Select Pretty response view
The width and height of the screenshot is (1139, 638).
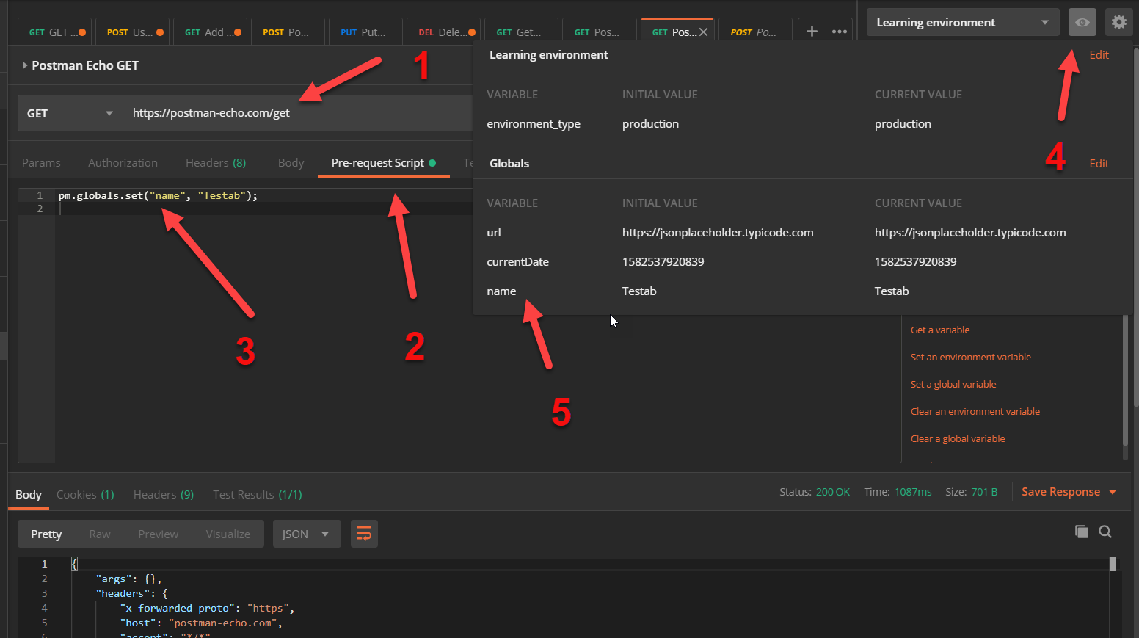pyautogui.click(x=46, y=534)
